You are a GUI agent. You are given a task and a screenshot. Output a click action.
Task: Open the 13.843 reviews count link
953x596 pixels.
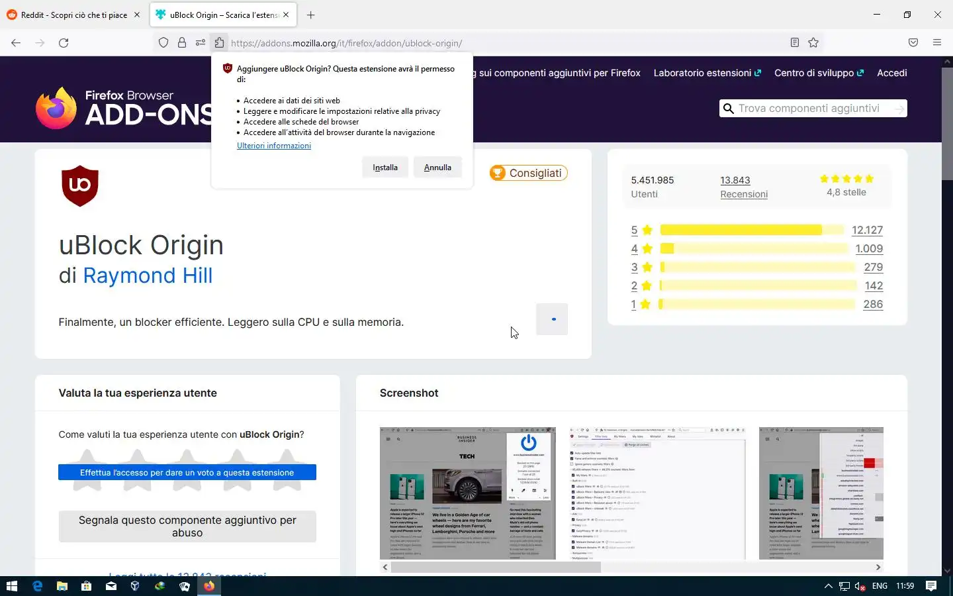pos(735,180)
